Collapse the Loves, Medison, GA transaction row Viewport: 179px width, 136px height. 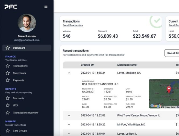pos(69,73)
